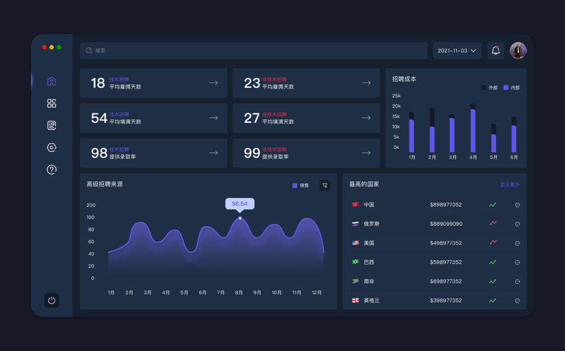The image size is (565, 351).
Task: Click the $889099090 value
Action: pyautogui.click(x=446, y=223)
